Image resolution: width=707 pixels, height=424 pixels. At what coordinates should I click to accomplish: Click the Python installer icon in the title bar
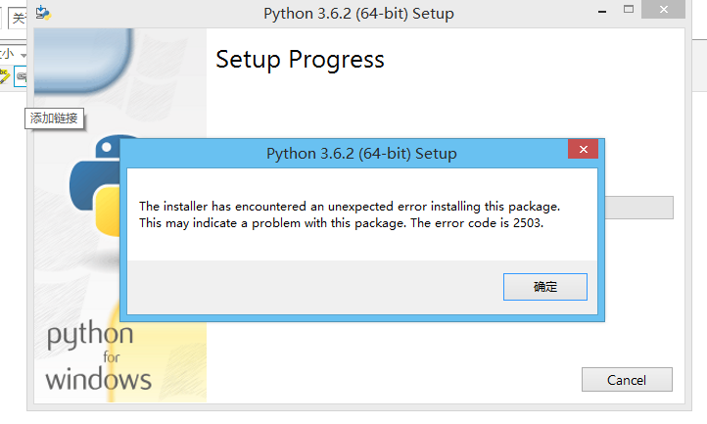pos(43,14)
